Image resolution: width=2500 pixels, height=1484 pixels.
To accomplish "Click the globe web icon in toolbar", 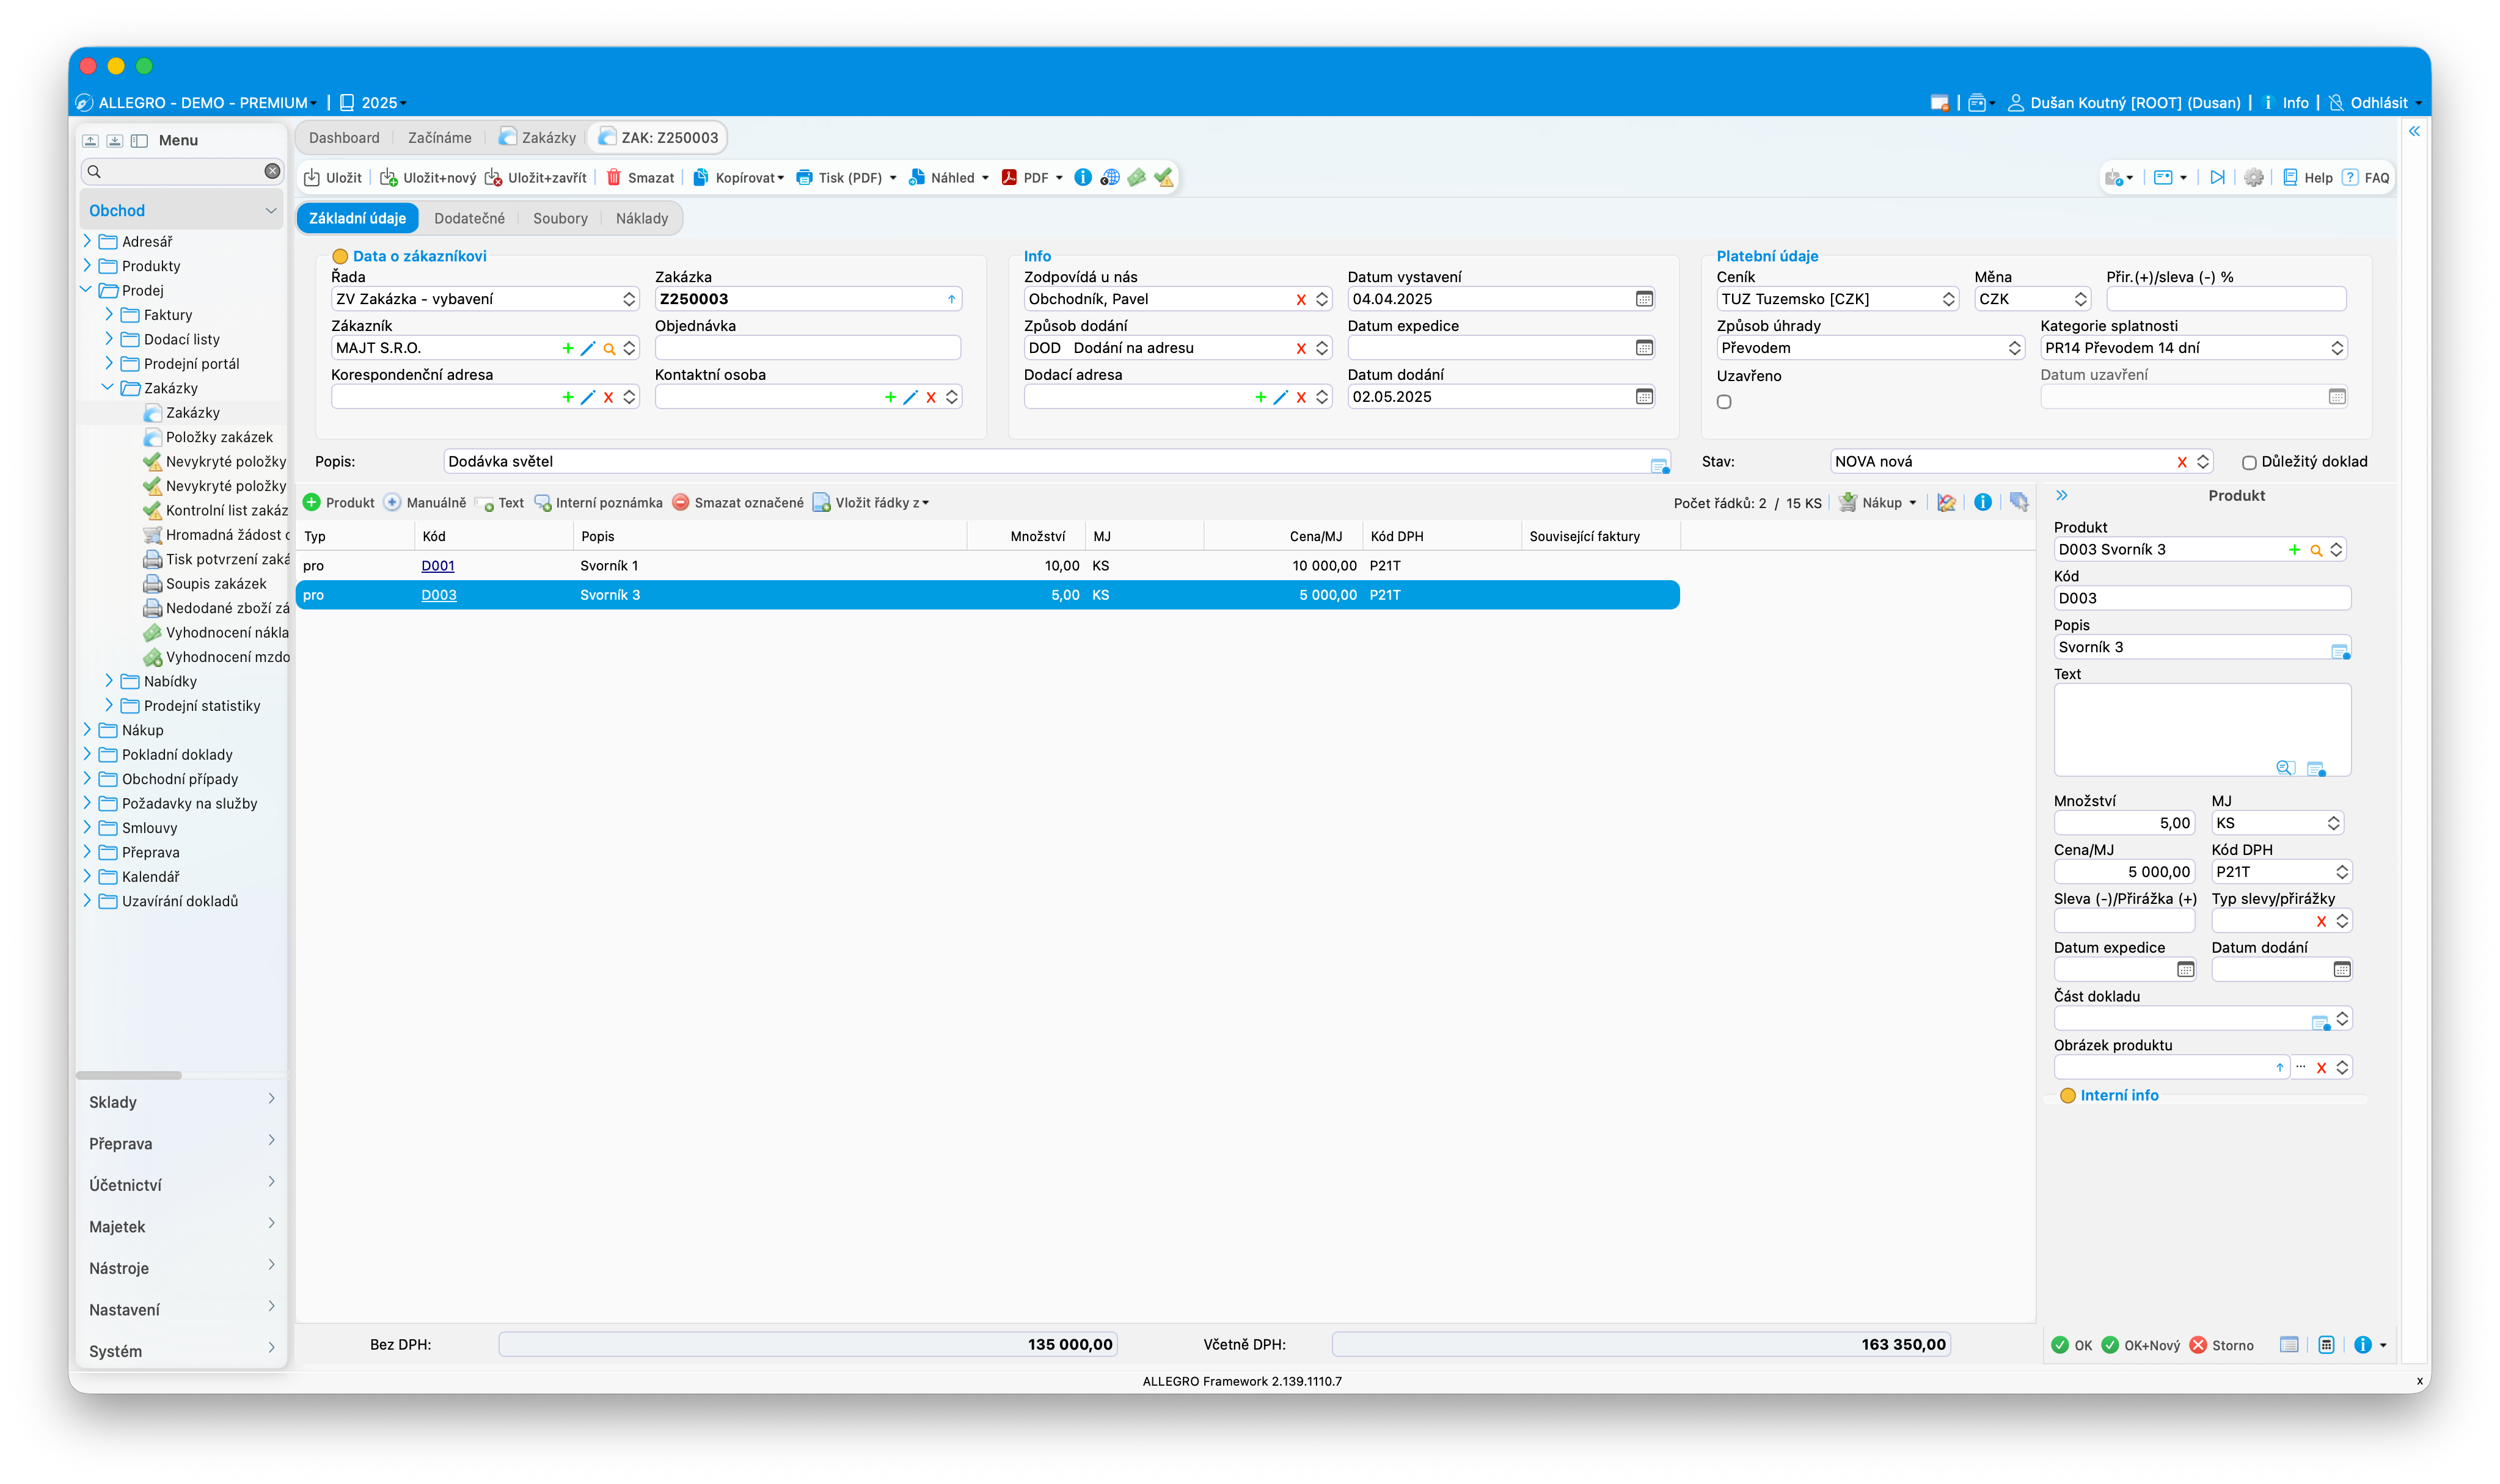I will tap(1109, 178).
